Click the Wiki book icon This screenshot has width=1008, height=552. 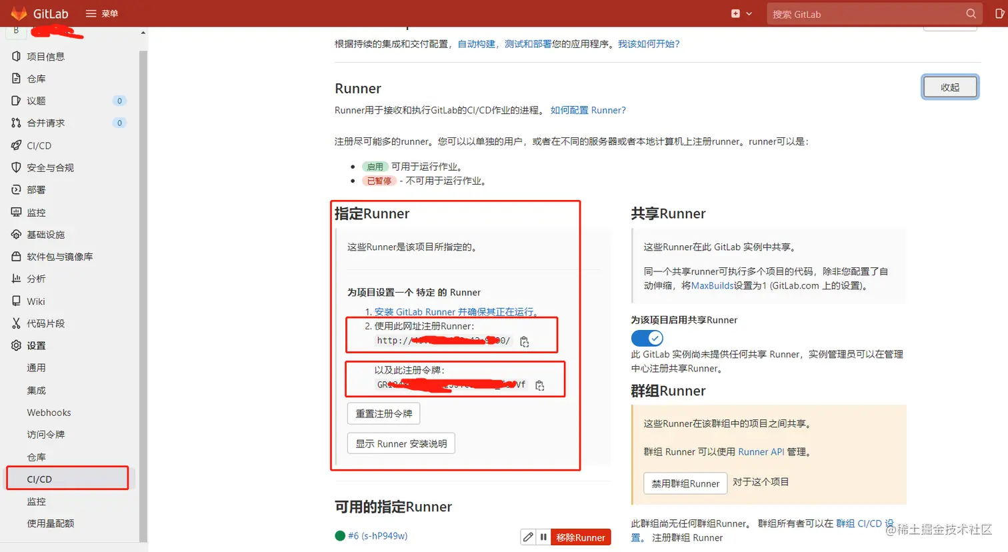[x=17, y=301]
